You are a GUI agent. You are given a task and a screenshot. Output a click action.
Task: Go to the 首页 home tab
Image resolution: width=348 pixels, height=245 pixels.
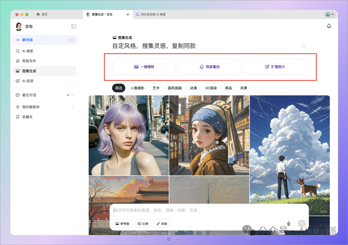click(x=42, y=14)
